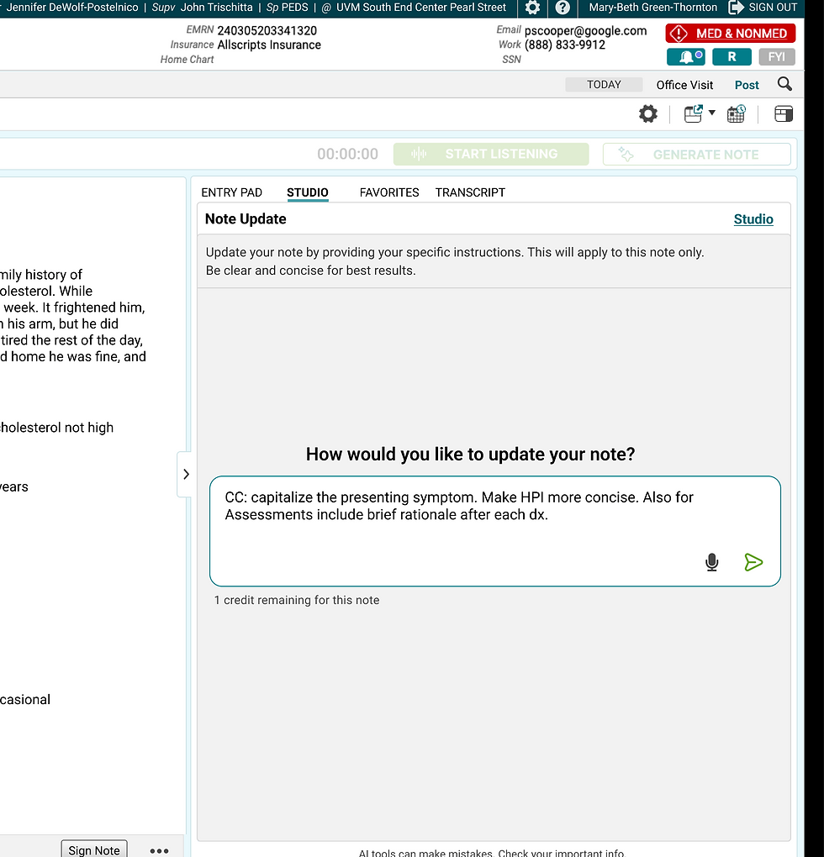Click supervisor John Trischitta text
This screenshot has height=857, width=824.
click(x=217, y=8)
